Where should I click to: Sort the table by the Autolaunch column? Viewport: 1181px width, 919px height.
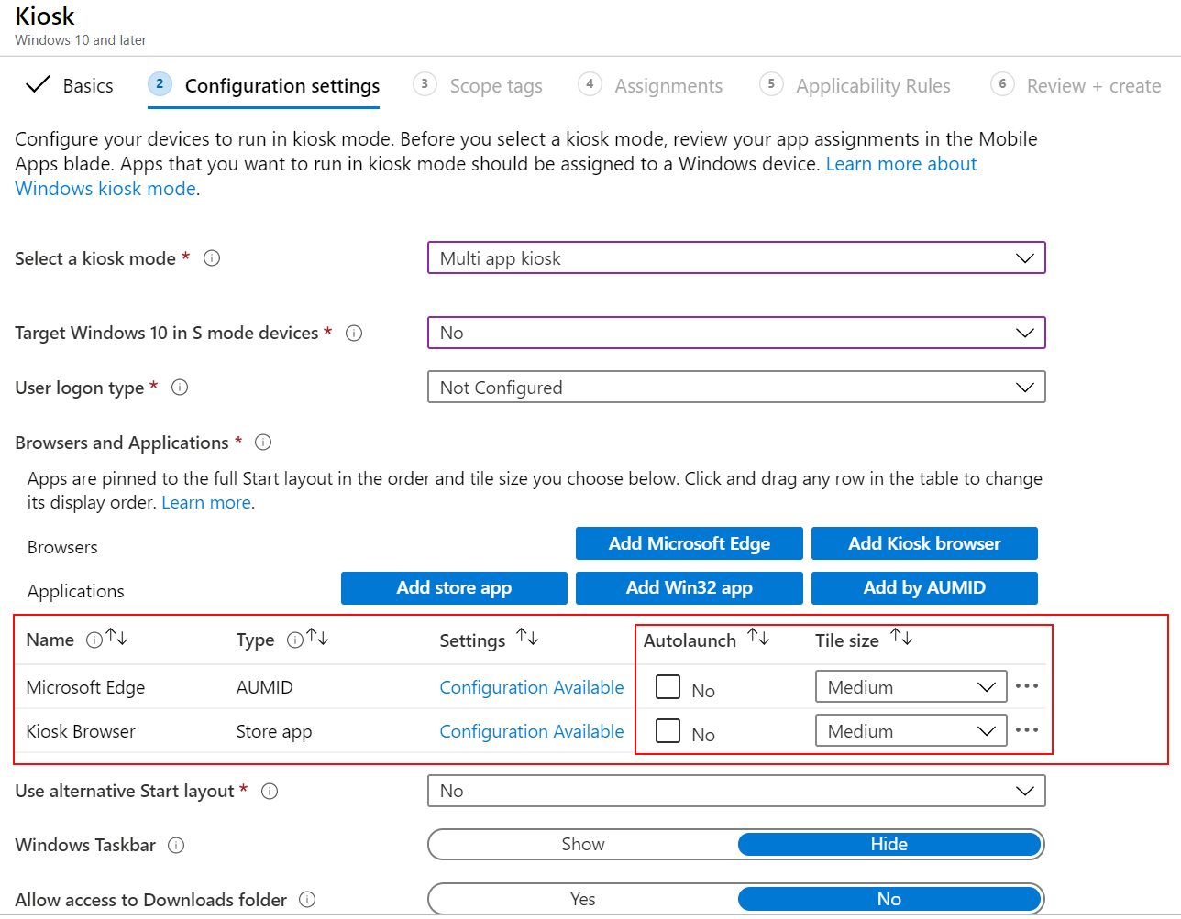758,637
